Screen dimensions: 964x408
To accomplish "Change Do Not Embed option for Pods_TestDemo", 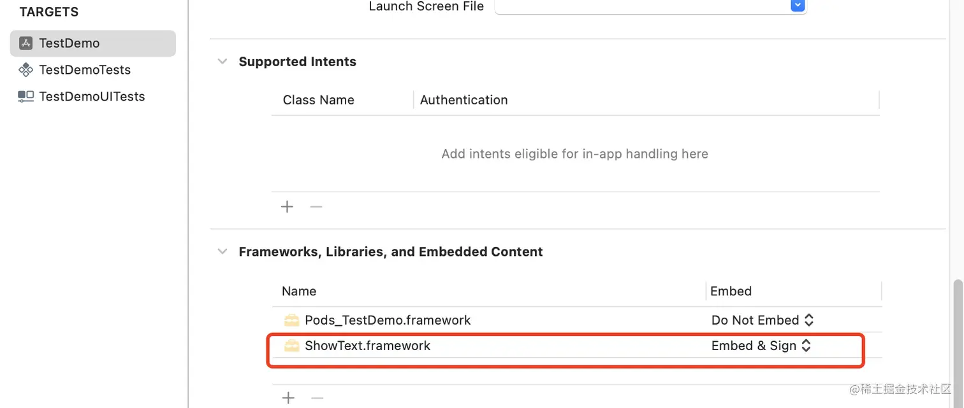I will click(x=763, y=320).
